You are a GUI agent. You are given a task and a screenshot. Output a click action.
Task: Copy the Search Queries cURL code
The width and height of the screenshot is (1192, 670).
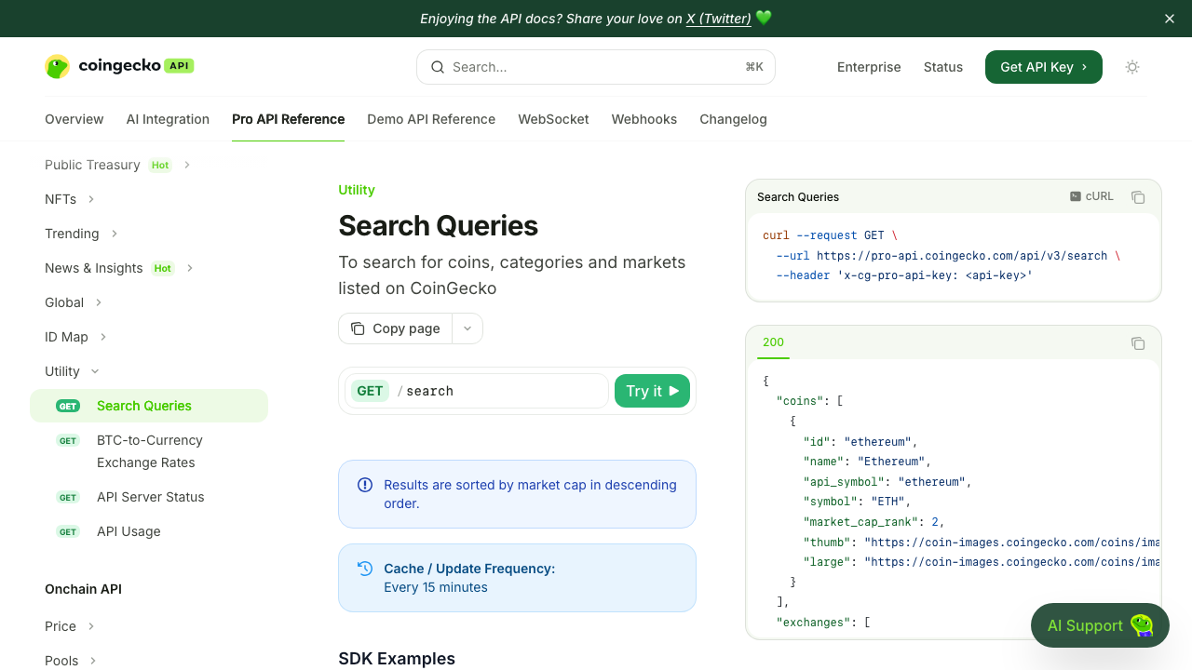tap(1138, 197)
